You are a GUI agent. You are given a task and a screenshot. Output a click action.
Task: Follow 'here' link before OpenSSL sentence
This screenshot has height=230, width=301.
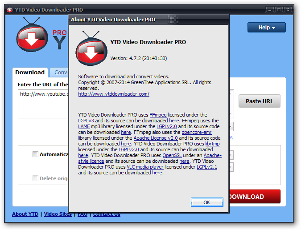83,155
